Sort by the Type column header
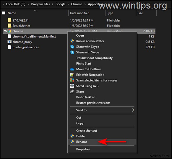 (x=110, y=13)
